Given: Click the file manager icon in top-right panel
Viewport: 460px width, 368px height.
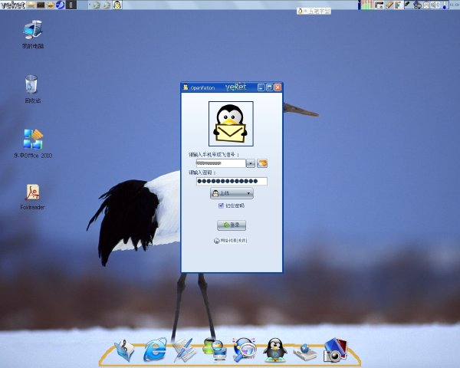Looking at the screenshot, I should coord(379,5).
